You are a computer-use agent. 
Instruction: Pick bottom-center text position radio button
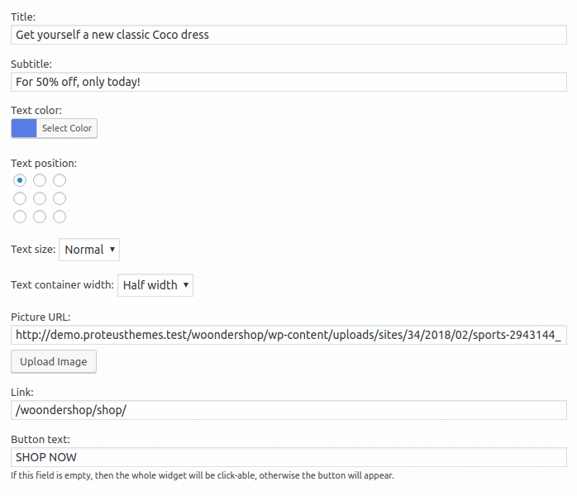pyautogui.click(x=40, y=217)
